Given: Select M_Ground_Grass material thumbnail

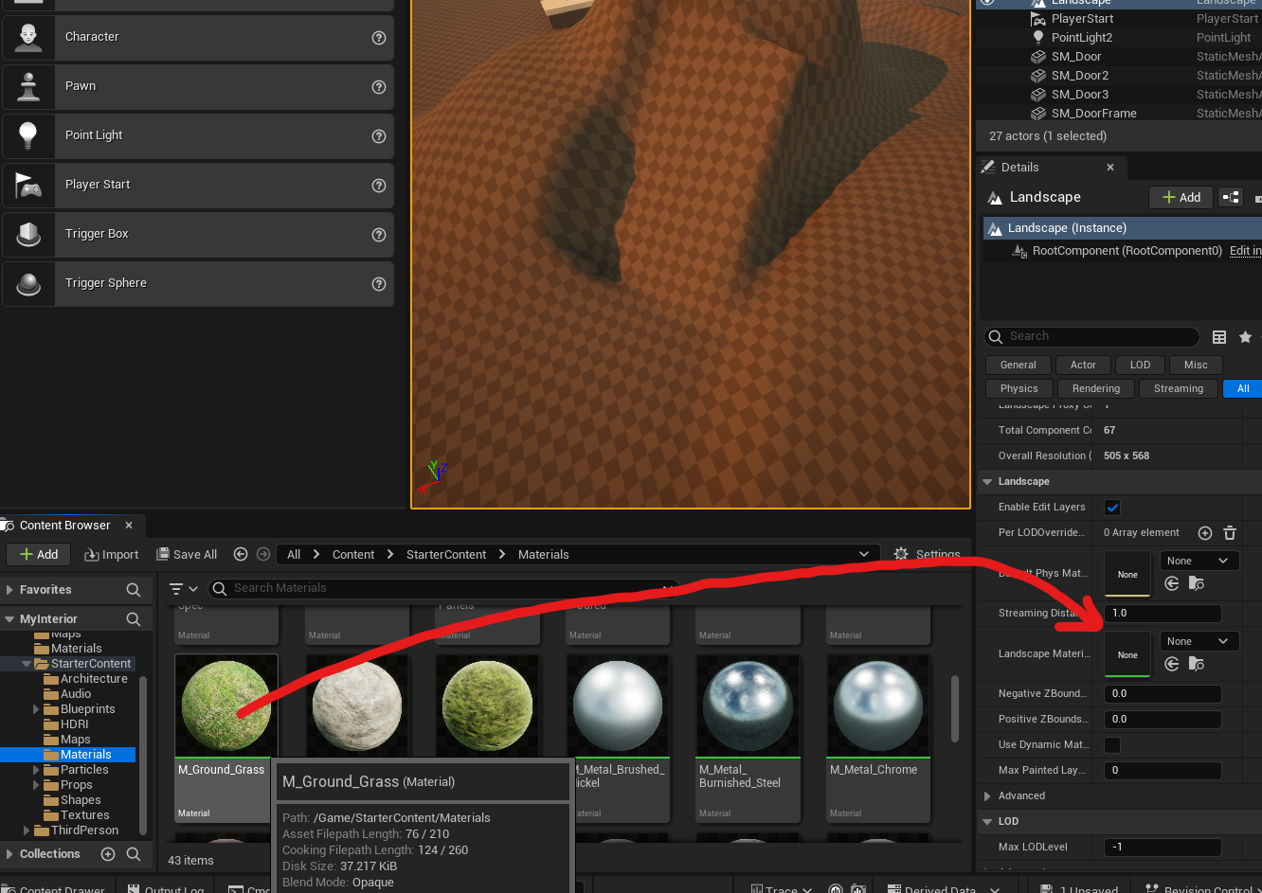Looking at the screenshot, I should [x=225, y=706].
